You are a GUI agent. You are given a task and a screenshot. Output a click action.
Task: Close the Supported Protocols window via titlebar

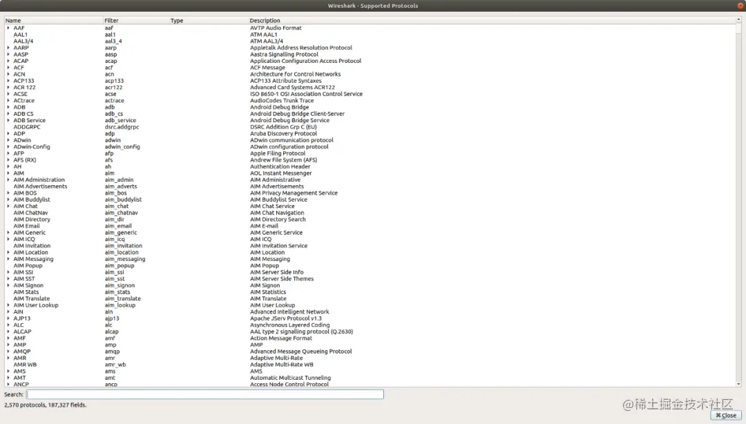click(x=740, y=6)
